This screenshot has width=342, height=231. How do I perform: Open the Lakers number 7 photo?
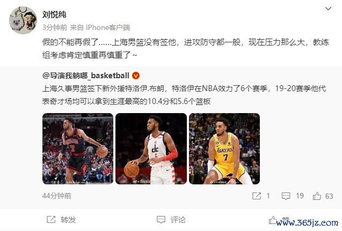(224, 148)
